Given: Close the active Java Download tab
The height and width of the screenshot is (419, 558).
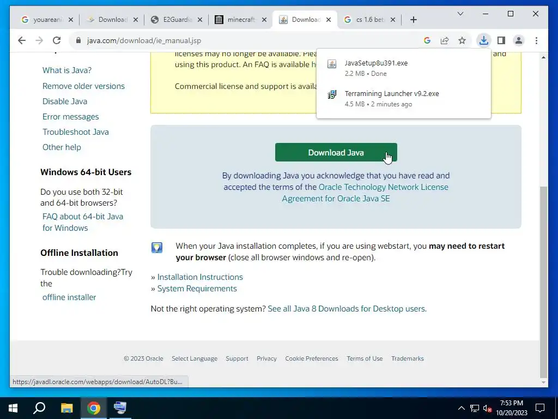Looking at the screenshot, I should click(x=329, y=20).
